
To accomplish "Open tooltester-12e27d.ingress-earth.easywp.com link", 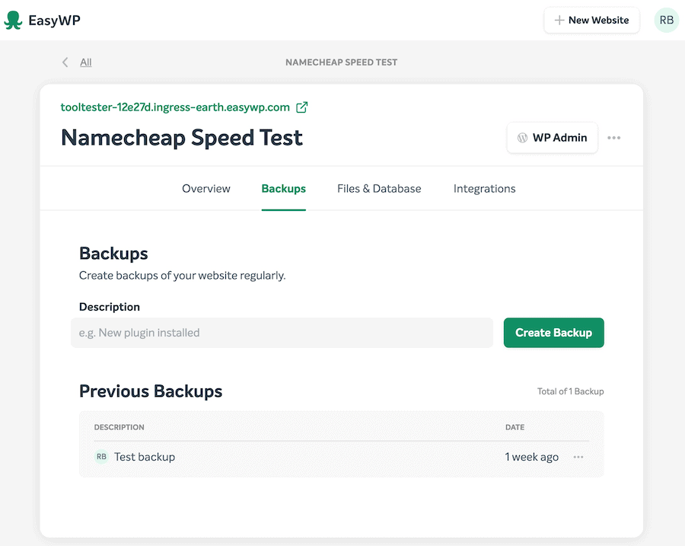I will pyautogui.click(x=175, y=107).
